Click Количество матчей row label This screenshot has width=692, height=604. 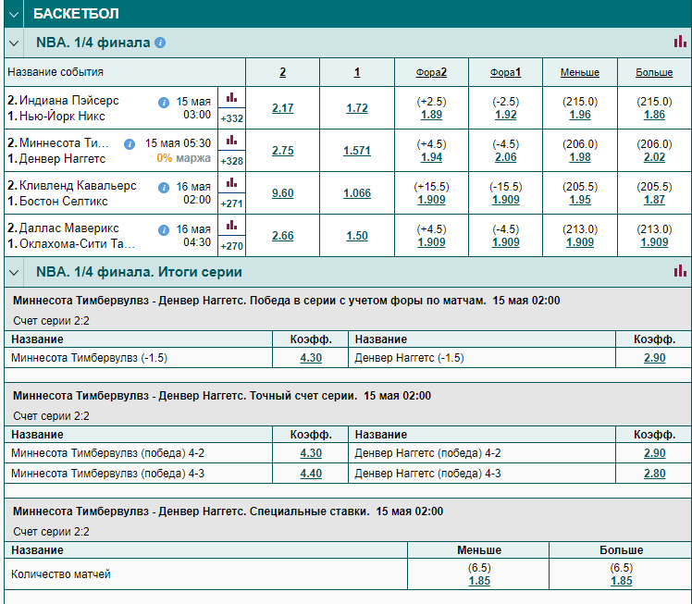coord(61,574)
